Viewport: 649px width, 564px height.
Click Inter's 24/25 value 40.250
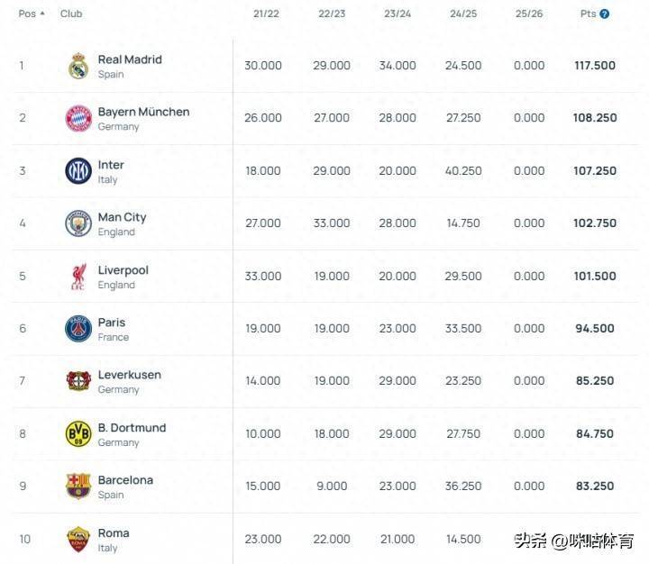point(463,171)
